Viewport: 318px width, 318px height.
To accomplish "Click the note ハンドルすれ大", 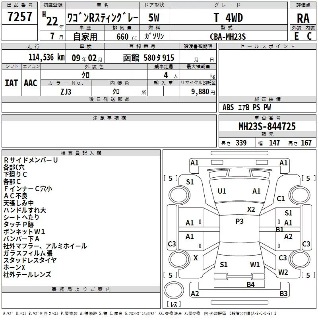I will point(25,210).
